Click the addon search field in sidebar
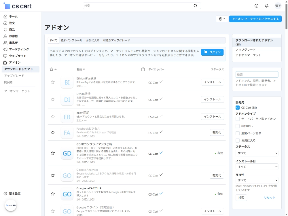Viewport: 288px width, 216px height. point(257,75)
